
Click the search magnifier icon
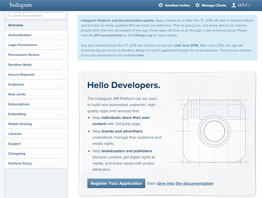point(10,16)
